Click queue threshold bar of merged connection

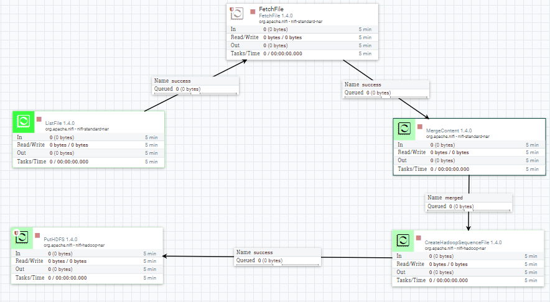[x=468, y=211]
